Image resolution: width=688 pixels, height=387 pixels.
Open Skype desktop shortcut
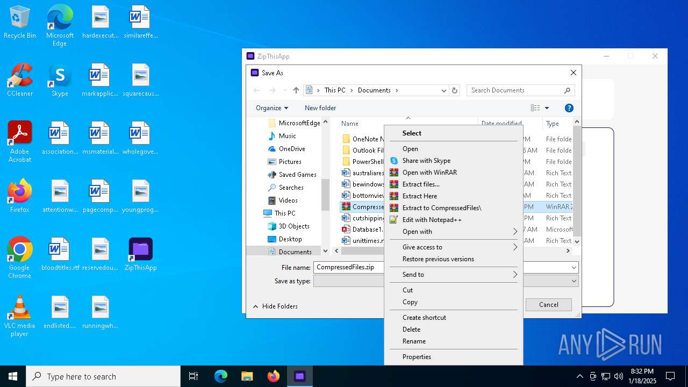(60, 81)
